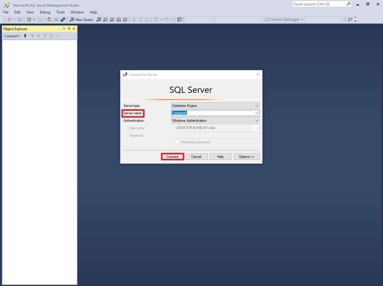Click the Analysis Services XMLA Query icon

point(118,19)
